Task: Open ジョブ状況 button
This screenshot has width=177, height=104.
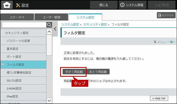Action: click(162, 5)
